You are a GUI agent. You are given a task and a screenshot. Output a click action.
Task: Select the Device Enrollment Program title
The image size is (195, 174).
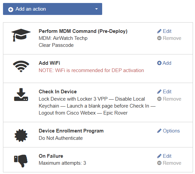pyautogui.click(x=71, y=131)
